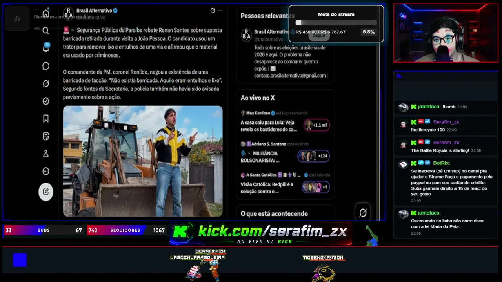Open the X Home icon in sidebar
The width and height of the screenshot is (502, 282).
tap(46, 13)
